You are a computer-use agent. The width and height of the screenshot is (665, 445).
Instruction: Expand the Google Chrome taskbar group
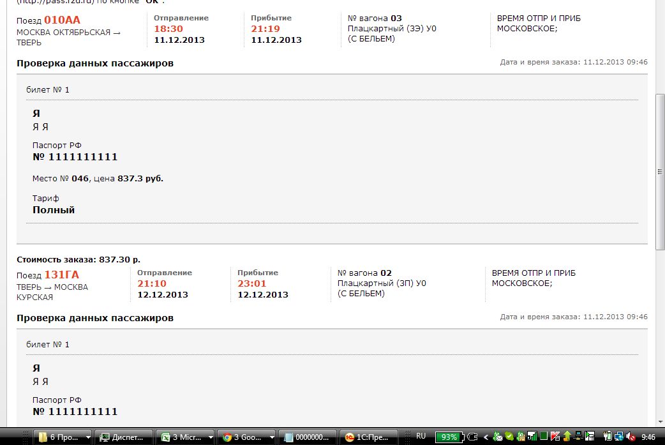[x=272, y=437]
